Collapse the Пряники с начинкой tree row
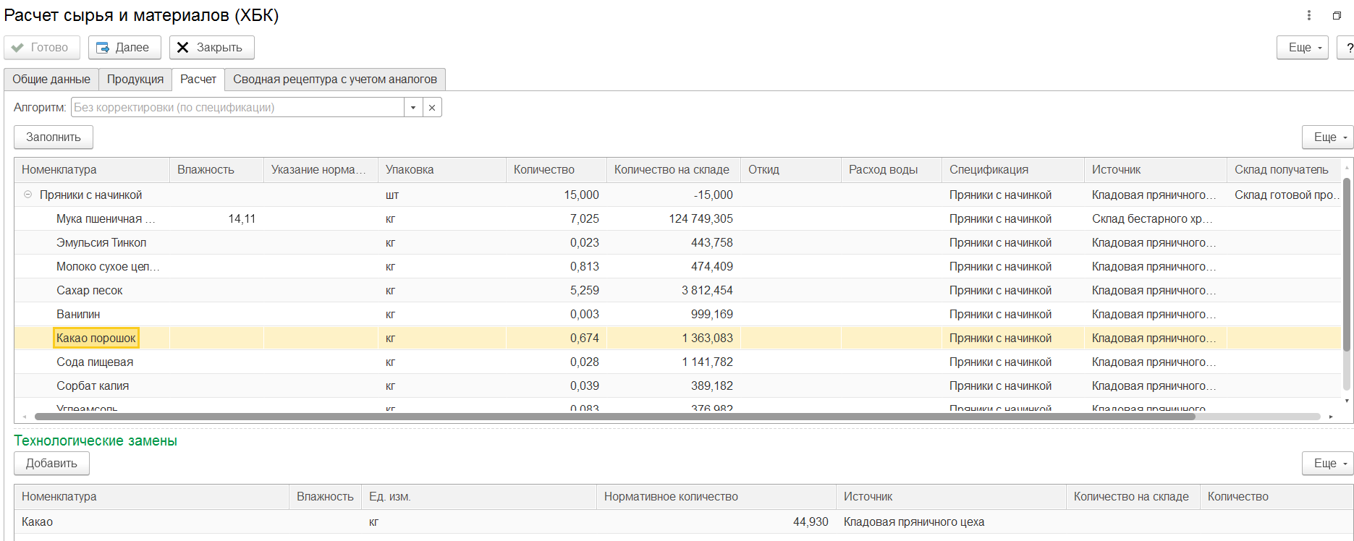This screenshot has height=541, width=1354. coord(27,195)
